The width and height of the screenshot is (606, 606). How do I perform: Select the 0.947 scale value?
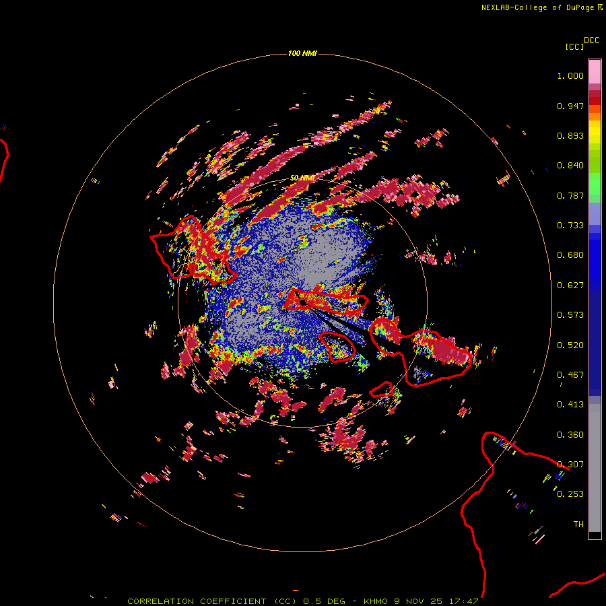click(x=570, y=106)
